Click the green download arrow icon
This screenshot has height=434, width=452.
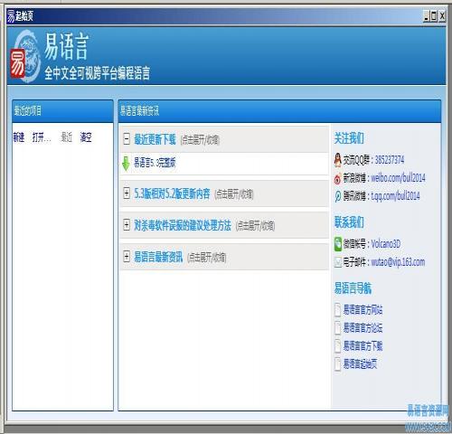pos(126,164)
